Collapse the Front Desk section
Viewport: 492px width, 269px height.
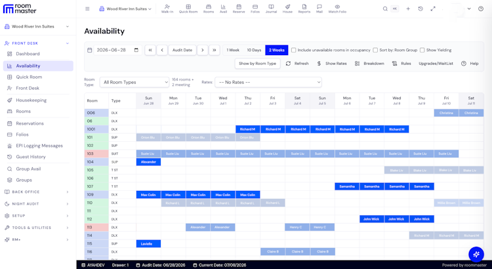click(37, 43)
